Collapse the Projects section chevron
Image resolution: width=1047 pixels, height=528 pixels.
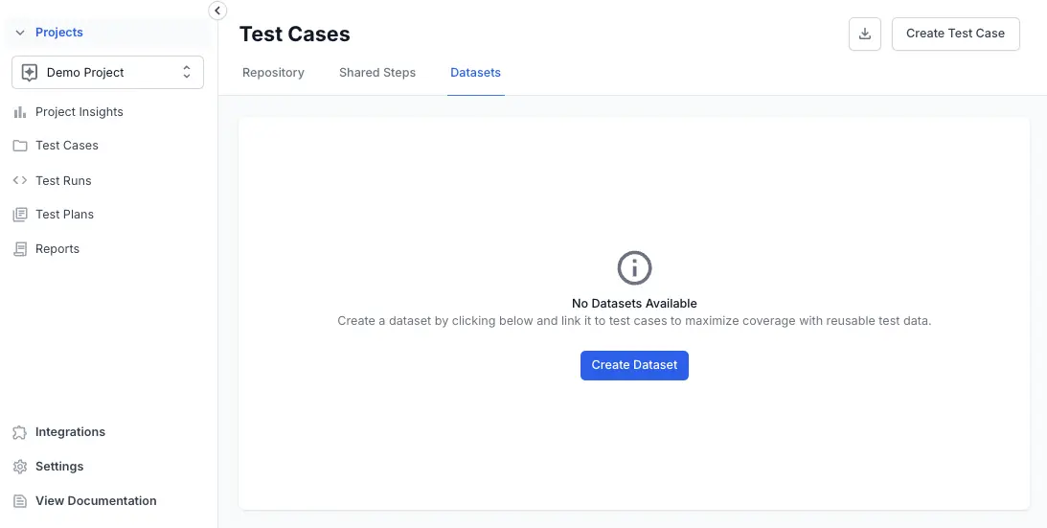click(x=19, y=33)
